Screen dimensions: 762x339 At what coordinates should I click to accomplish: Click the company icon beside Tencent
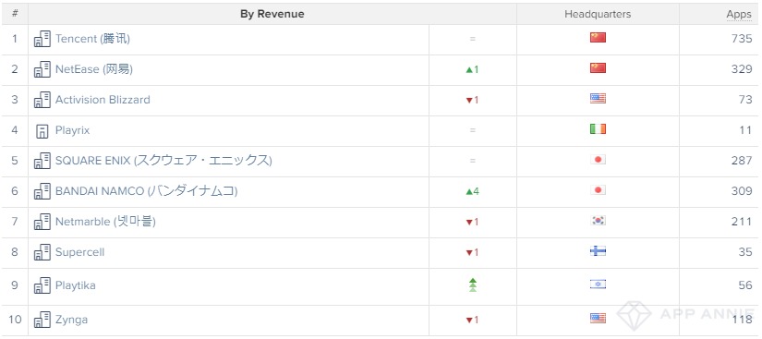click(42, 39)
